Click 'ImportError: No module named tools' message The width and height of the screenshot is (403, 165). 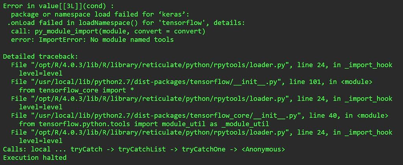click(106, 40)
